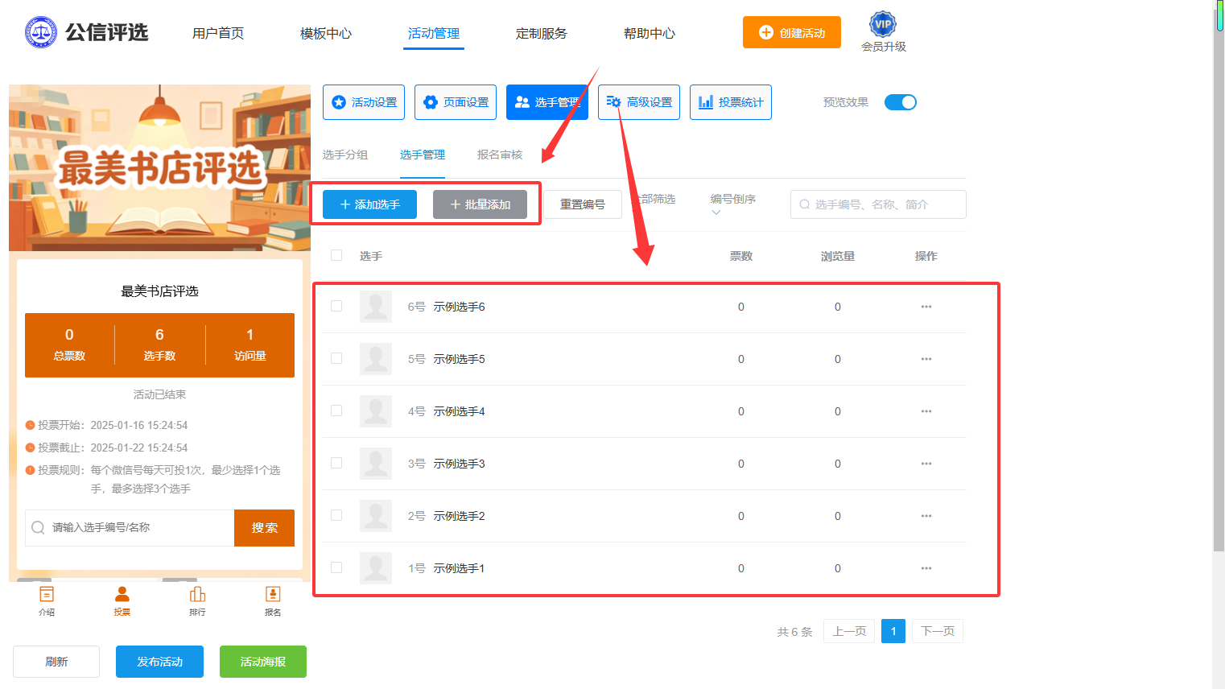This screenshot has height=689, width=1225.
Task: Check the box for 示例选手1
Action: 336,567
